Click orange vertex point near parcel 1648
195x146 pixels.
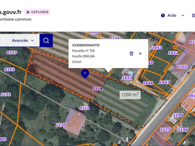pos(142,76)
